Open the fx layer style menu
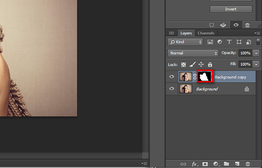Image resolution: width=262 pixels, height=168 pixels. click(x=195, y=164)
